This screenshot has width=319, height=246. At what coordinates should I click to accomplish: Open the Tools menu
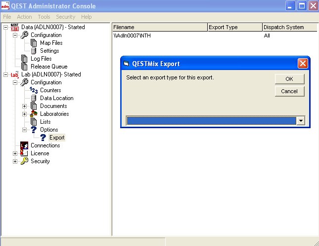(44, 17)
